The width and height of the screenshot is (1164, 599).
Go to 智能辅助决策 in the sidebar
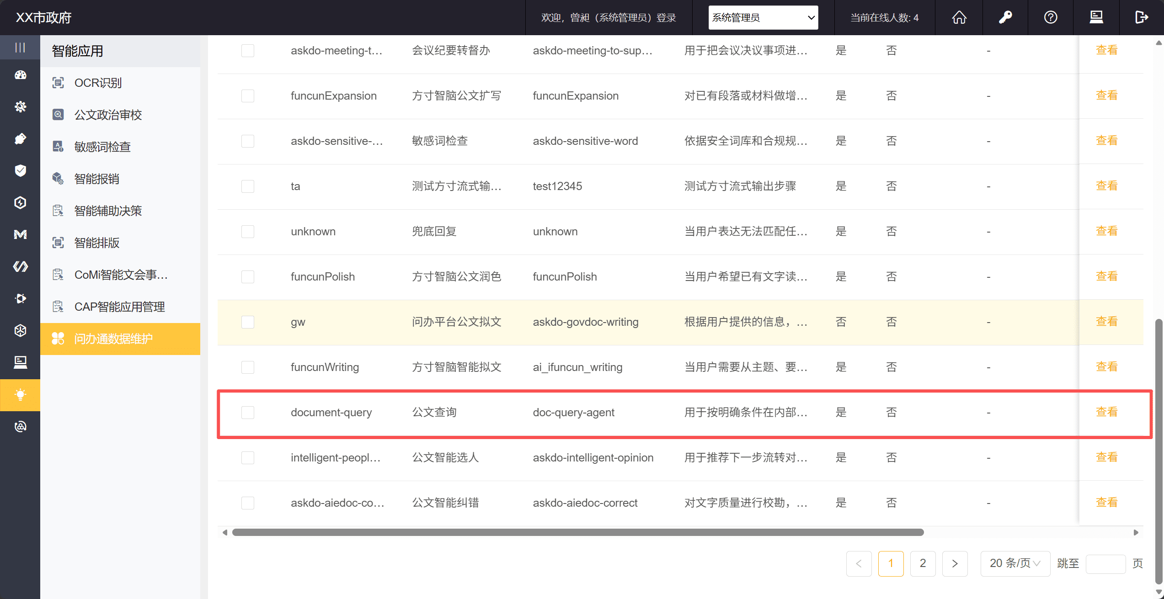pos(120,211)
